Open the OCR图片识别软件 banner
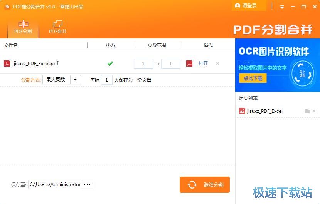Screen dimensions: 320x204 [278, 65]
